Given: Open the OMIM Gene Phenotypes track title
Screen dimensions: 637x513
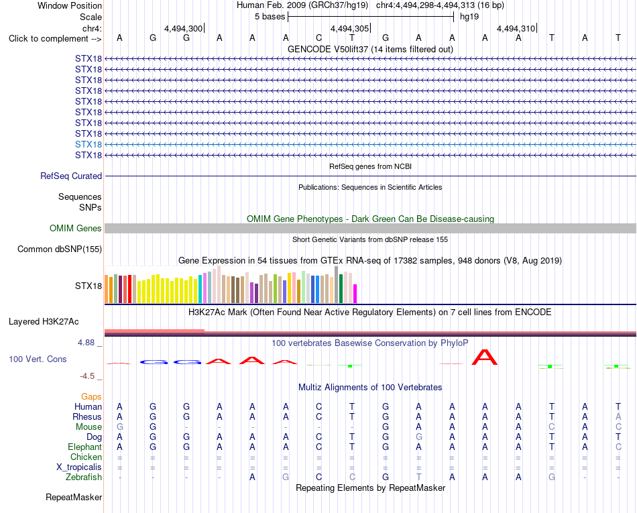Looking at the screenshot, I should 370,219.
